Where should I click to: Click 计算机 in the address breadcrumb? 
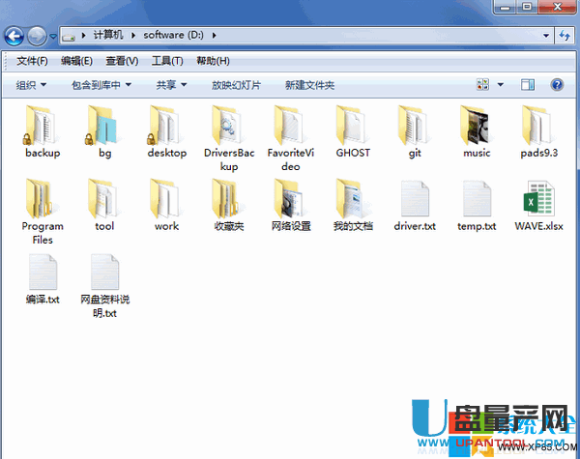click(x=107, y=35)
